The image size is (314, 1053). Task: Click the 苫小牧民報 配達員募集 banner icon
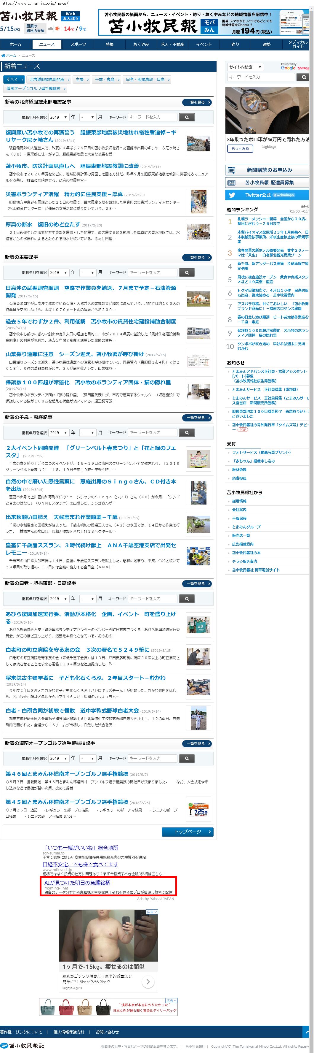tap(232, 183)
